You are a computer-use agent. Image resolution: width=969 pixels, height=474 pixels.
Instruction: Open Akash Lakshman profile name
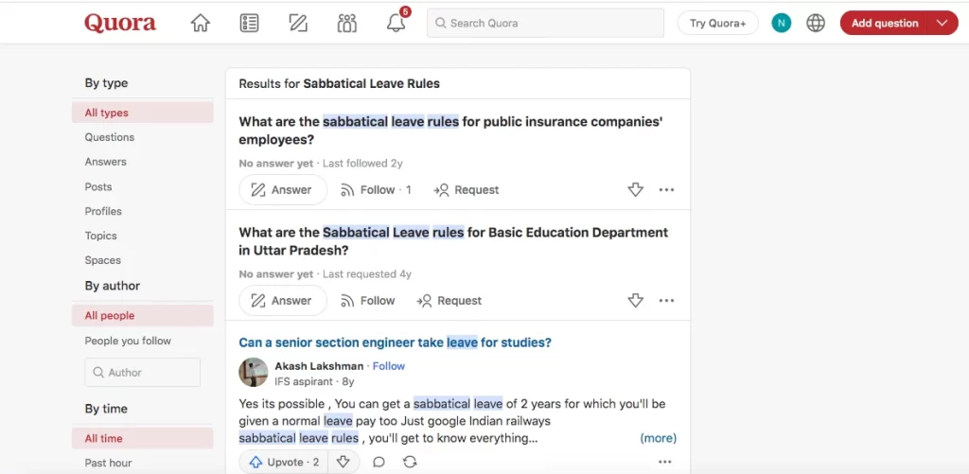(319, 366)
